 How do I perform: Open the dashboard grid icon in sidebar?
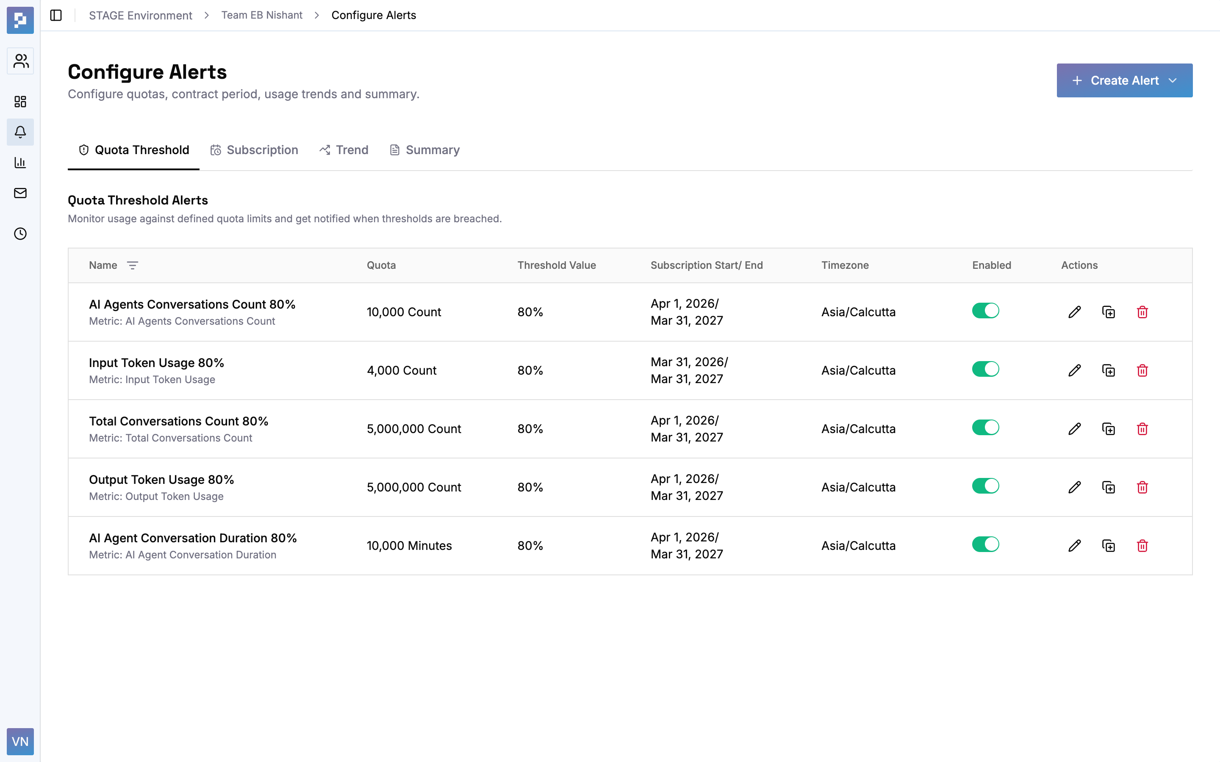20,102
